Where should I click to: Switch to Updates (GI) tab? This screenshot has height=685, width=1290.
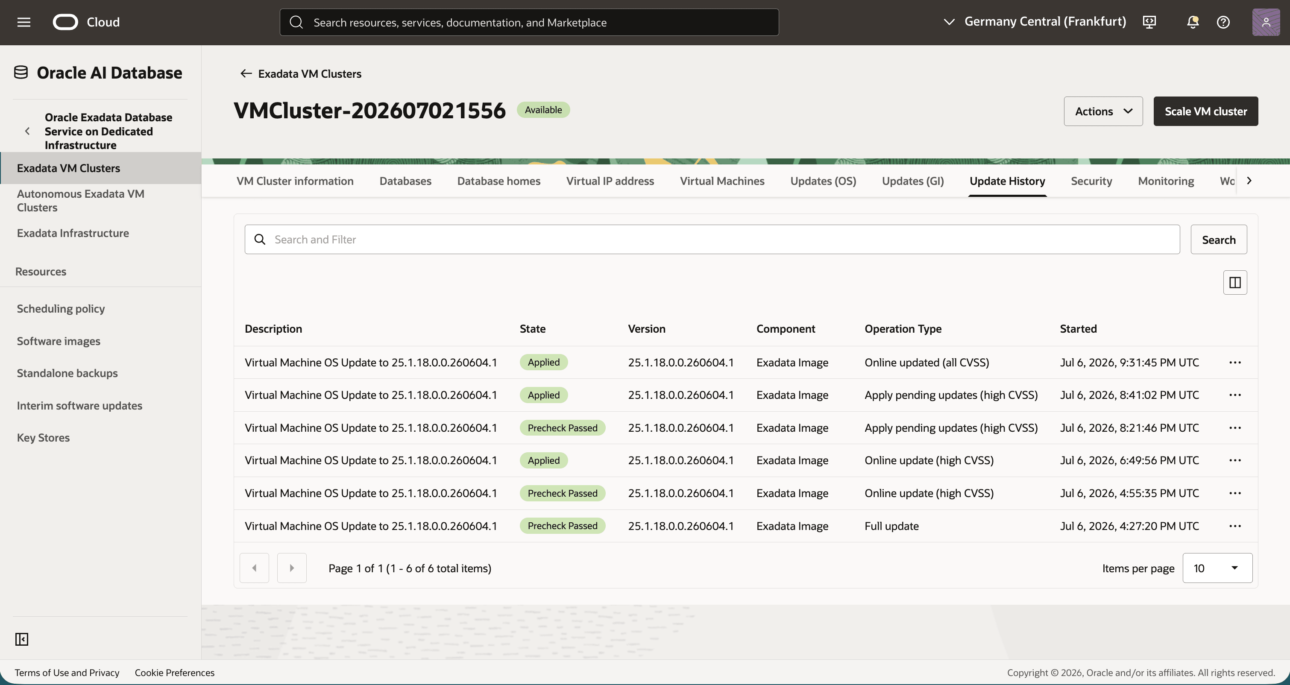(x=912, y=181)
